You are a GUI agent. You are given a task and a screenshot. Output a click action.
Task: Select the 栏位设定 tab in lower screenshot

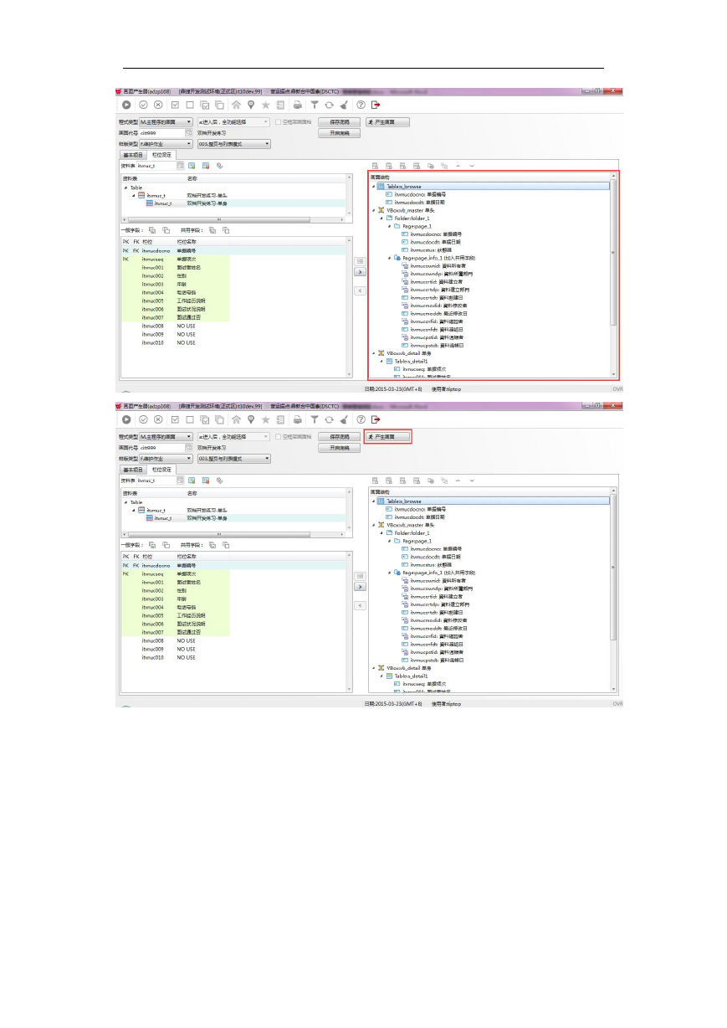click(161, 470)
